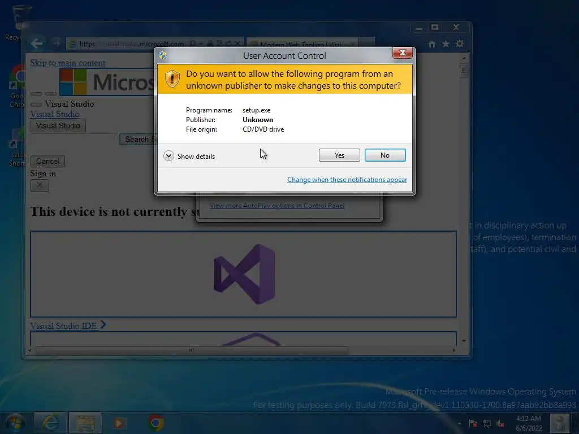Expand Show details chevron

(168, 156)
